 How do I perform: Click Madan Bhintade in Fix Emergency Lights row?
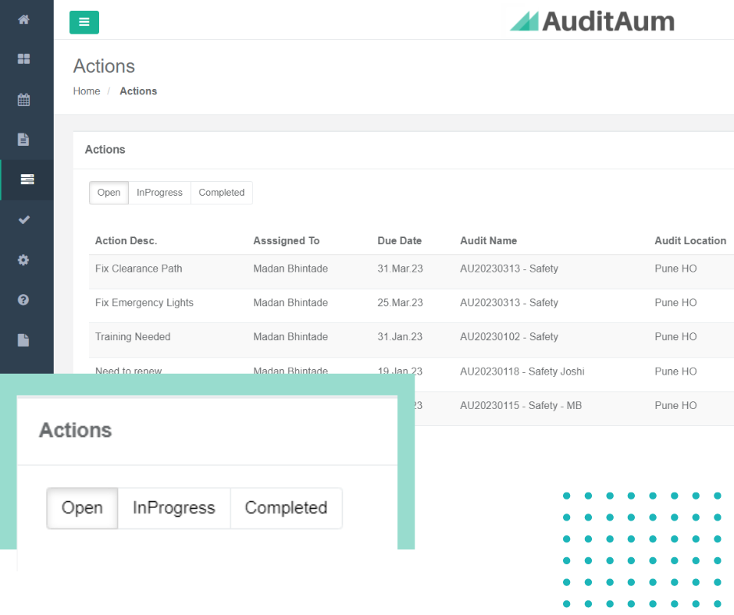(290, 303)
